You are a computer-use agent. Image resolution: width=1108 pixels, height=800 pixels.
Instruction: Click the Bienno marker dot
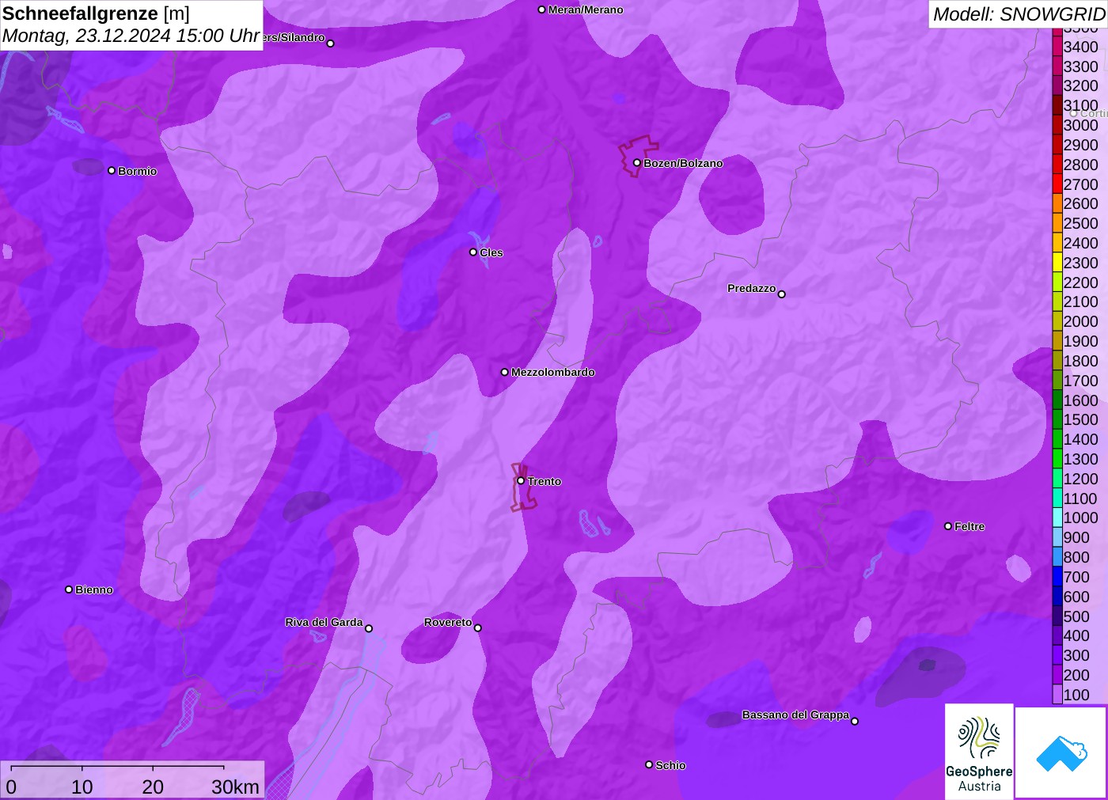click(69, 590)
